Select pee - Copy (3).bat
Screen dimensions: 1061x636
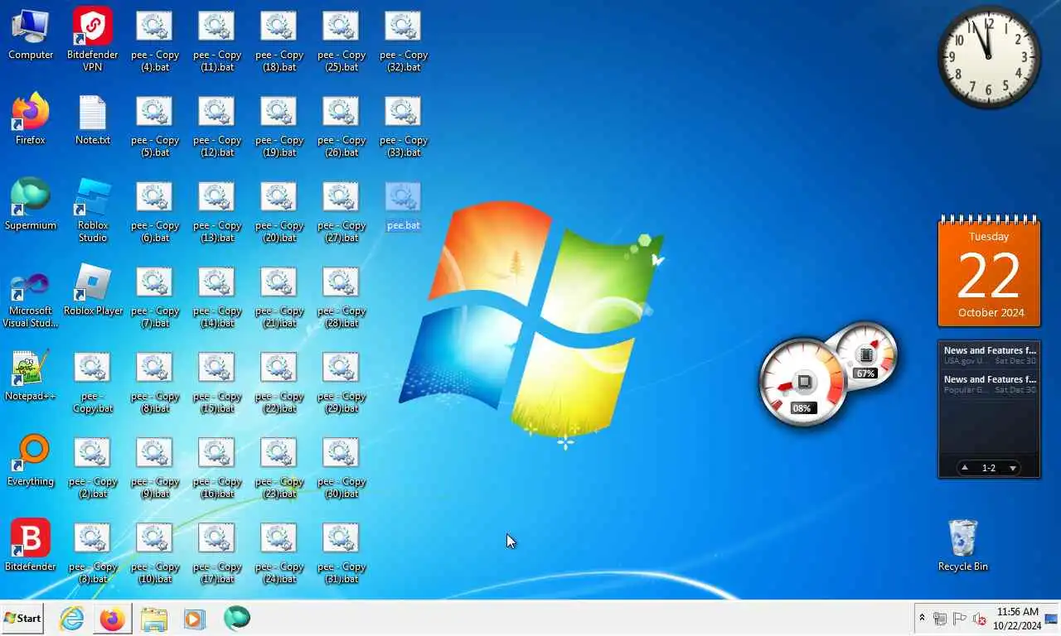coord(93,553)
